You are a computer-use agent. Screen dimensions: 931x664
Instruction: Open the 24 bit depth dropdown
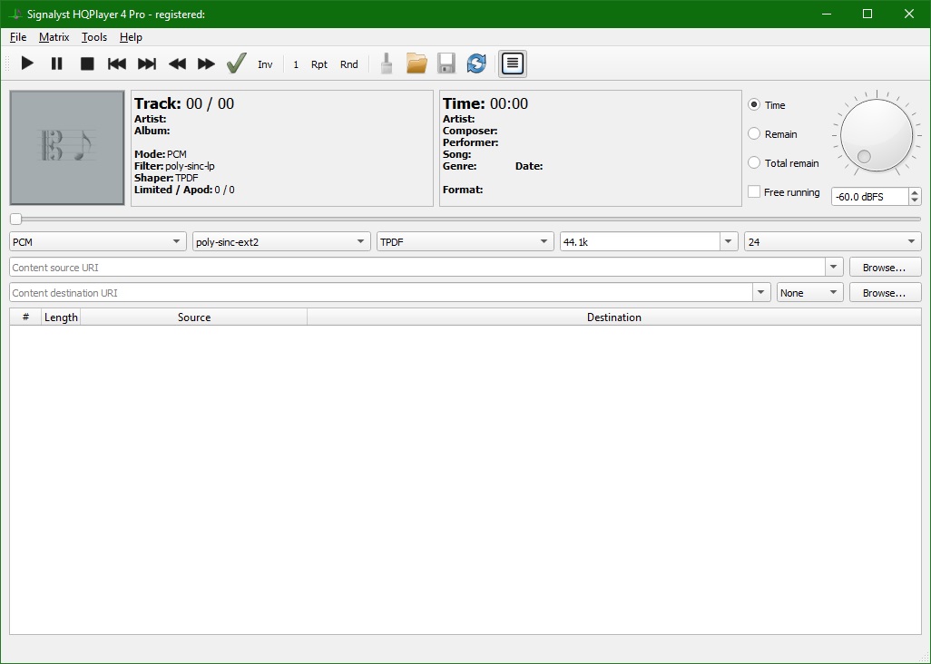pos(832,242)
